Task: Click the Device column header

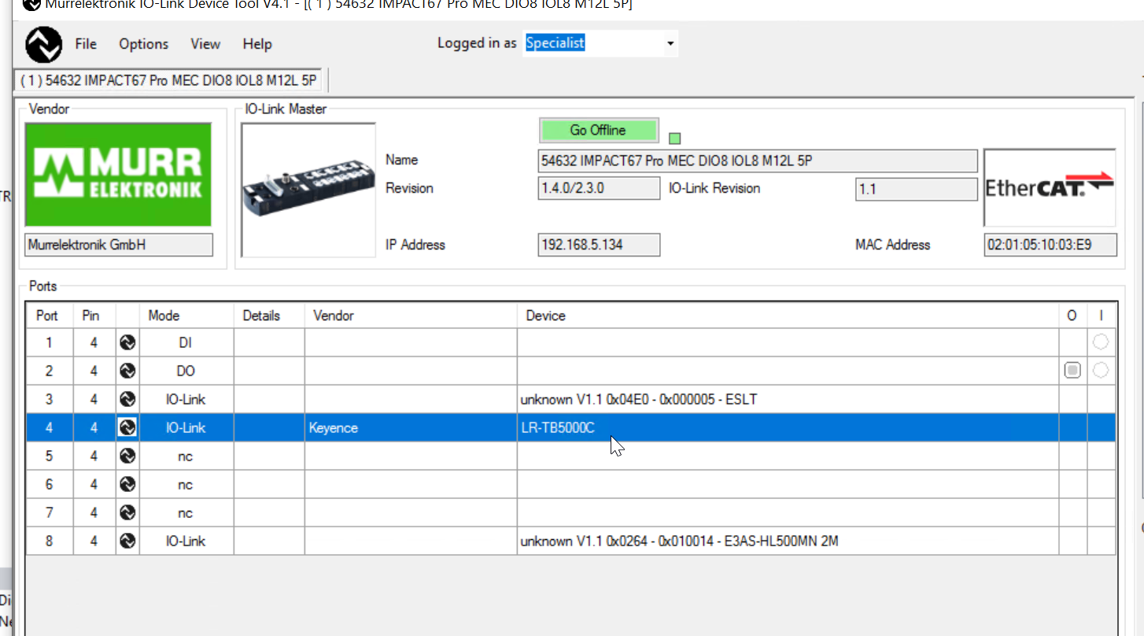Action: point(788,316)
